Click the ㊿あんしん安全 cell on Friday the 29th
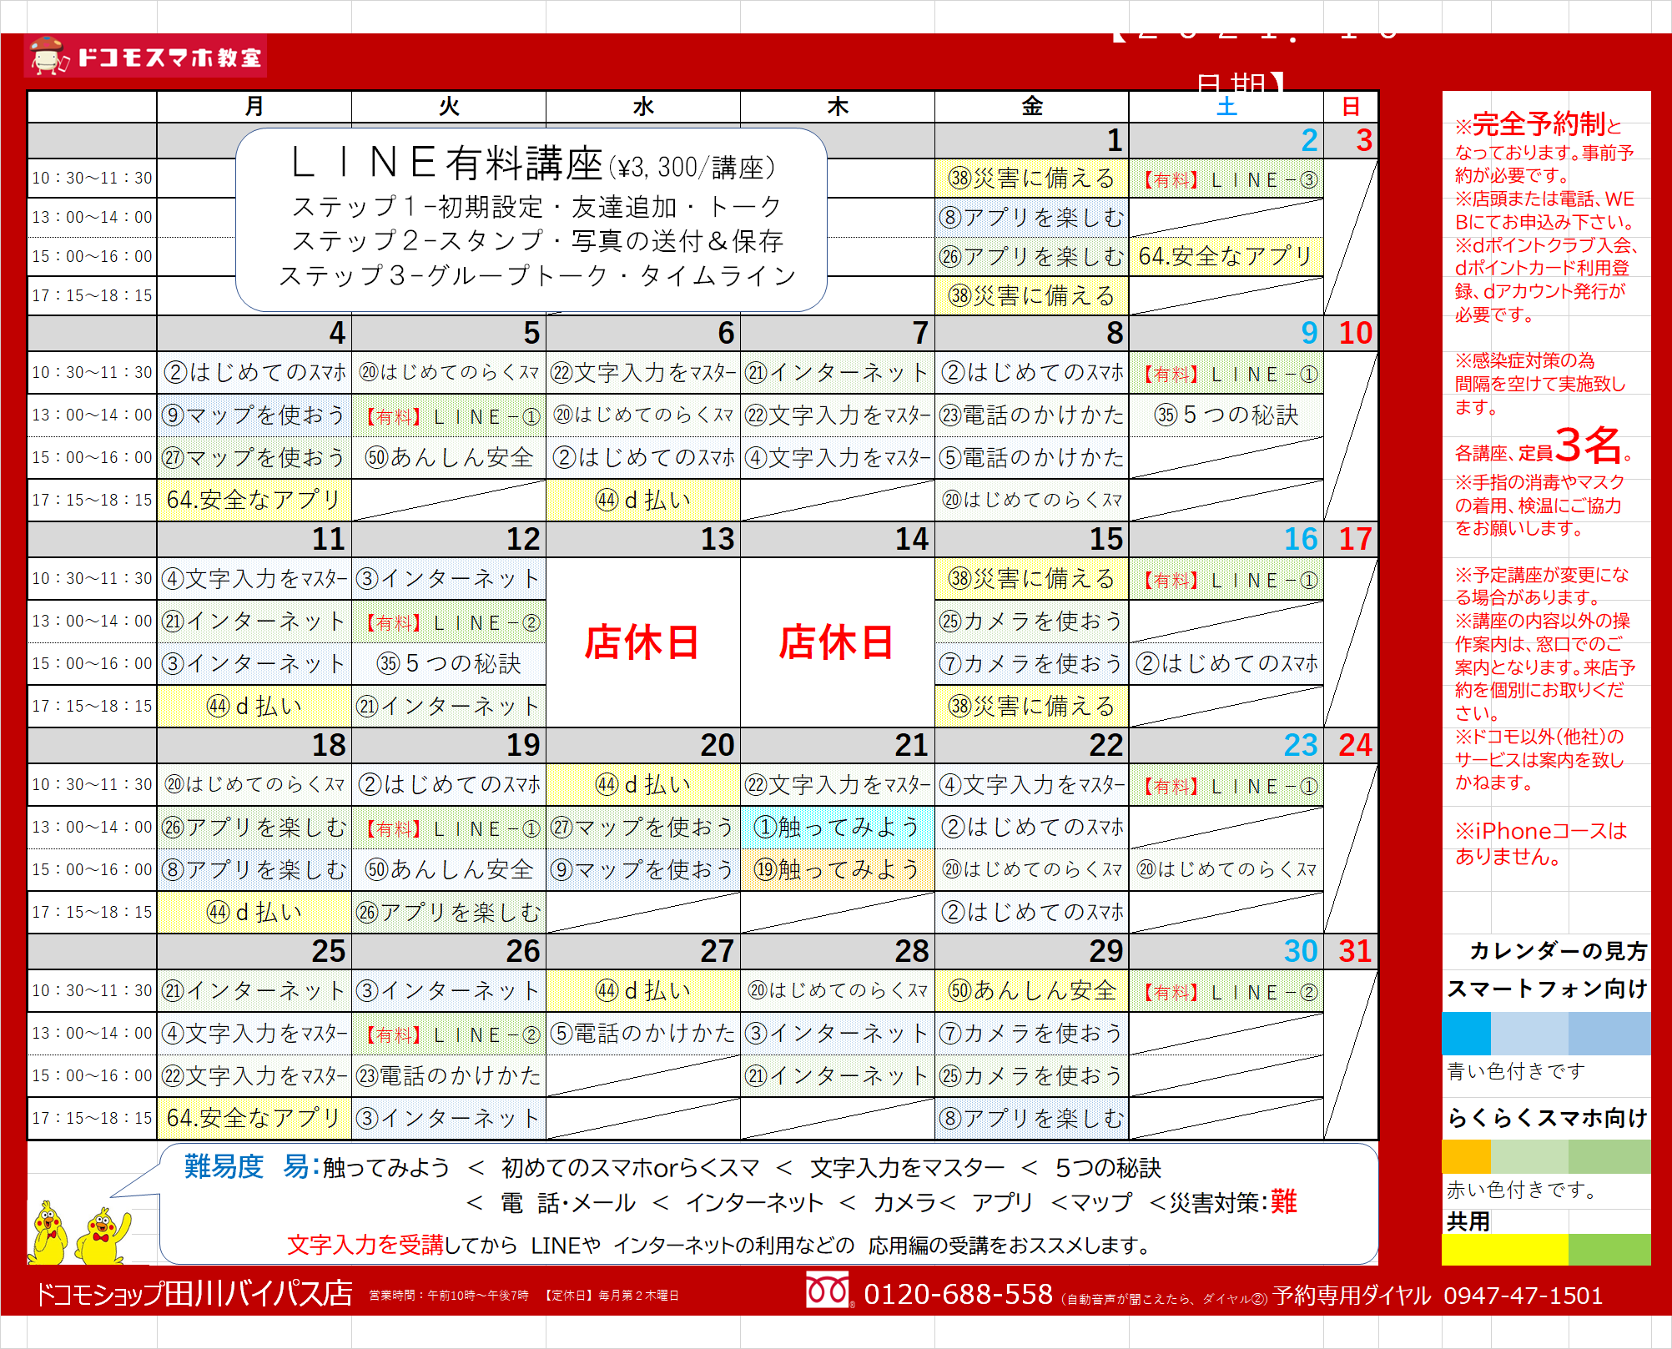Image resolution: width=1672 pixels, height=1349 pixels. coord(1031,990)
